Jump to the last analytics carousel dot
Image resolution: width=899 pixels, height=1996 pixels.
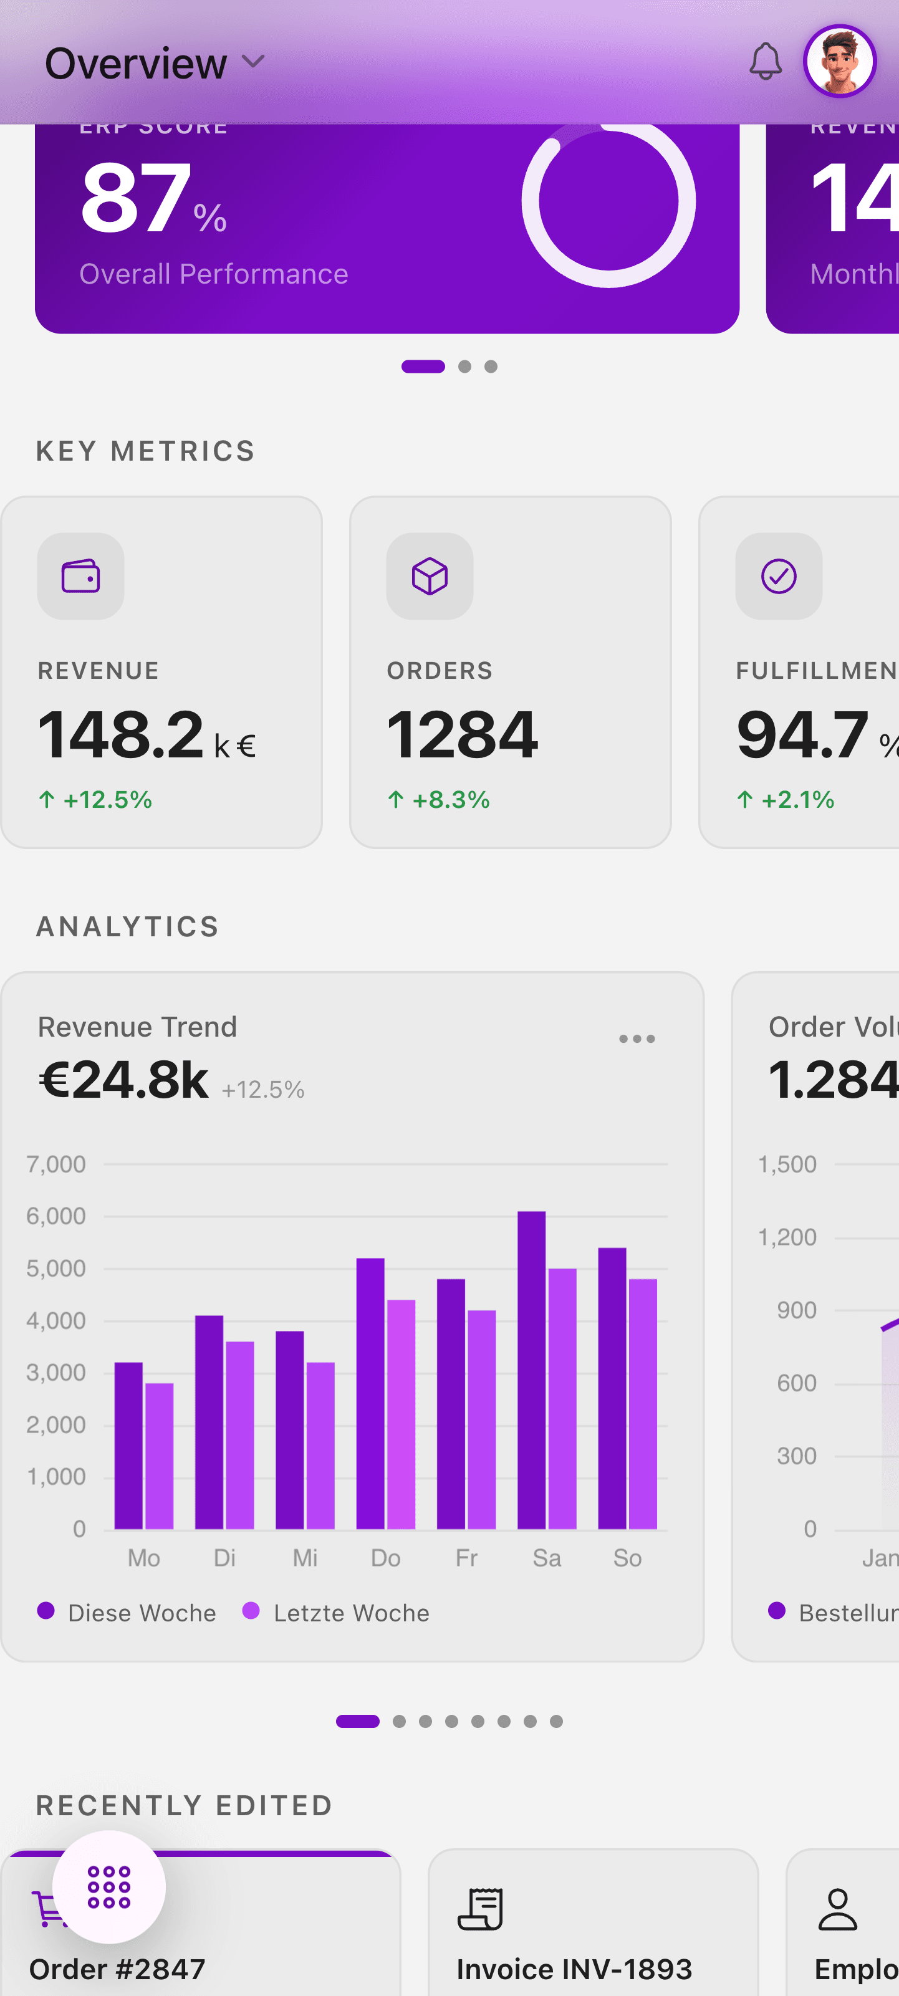pos(555,1721)
